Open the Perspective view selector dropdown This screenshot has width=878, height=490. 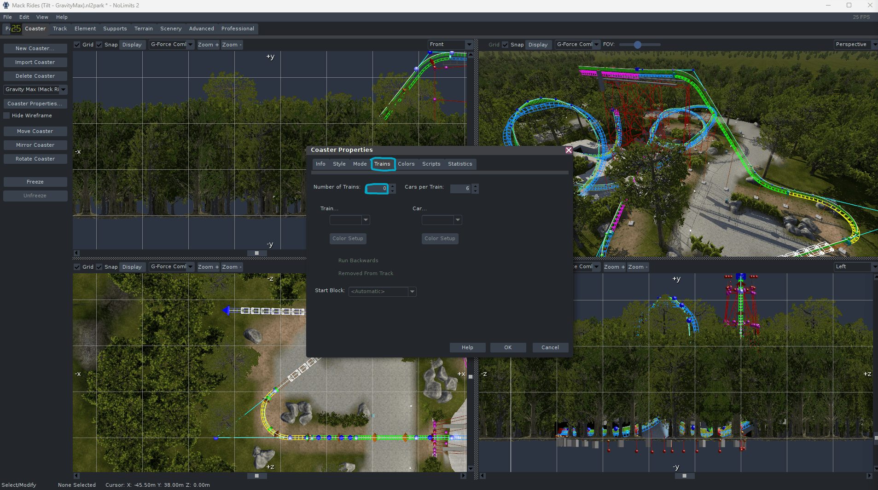pos(855,45)
